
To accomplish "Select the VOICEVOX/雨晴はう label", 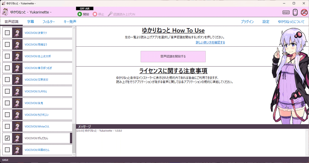I will (36, 45).
